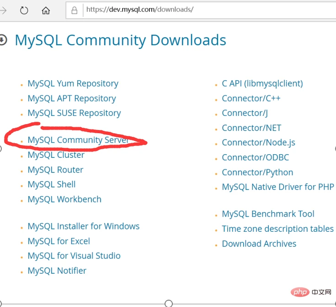336x307 pixels.
Task: Open MySQL Workbench link
Action: pyautogui.click(x=64, y=199)
